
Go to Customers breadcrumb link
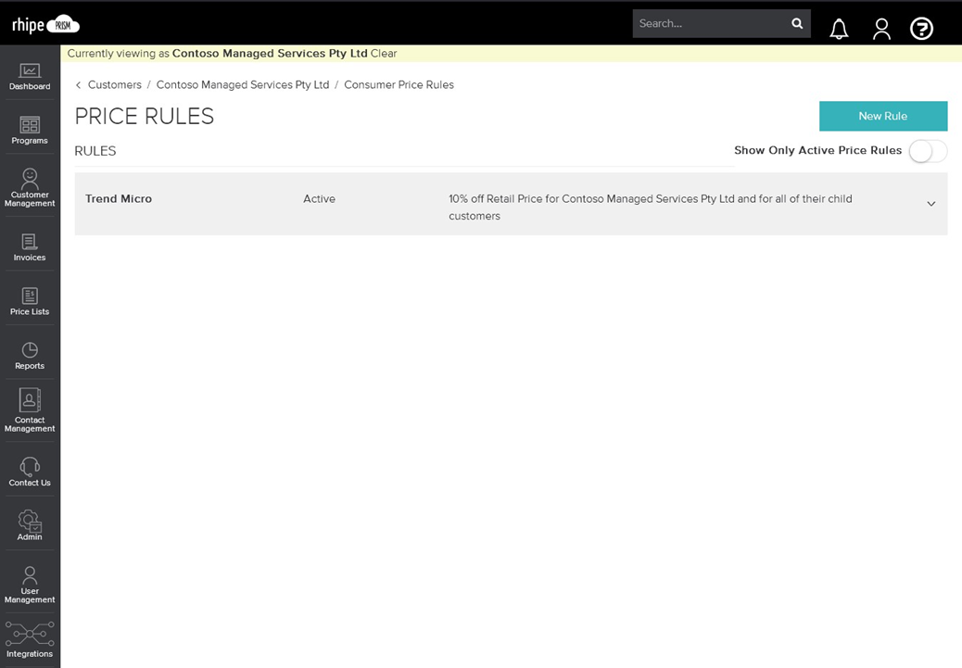pyautogui.click(x=115, y=84)
